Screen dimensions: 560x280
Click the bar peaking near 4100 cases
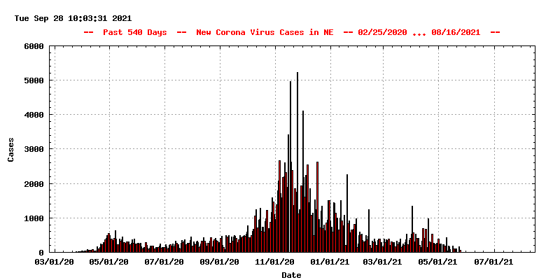pos(303,181)
